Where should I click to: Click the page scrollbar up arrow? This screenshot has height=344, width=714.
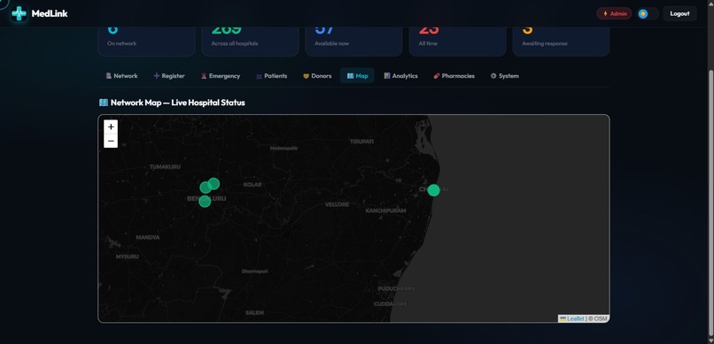tap(710, 4)
